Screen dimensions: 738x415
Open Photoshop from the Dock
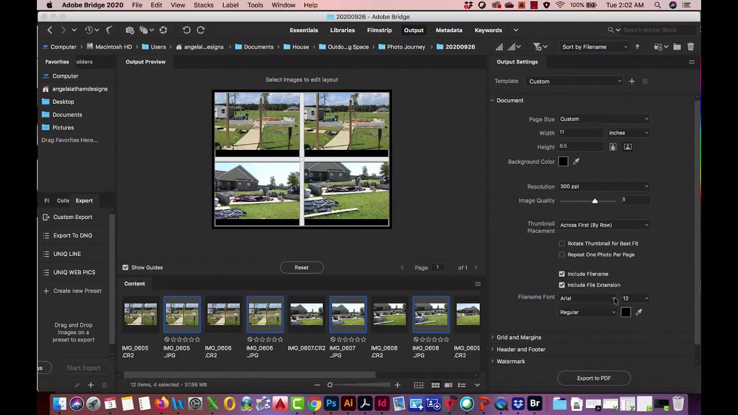331,403
